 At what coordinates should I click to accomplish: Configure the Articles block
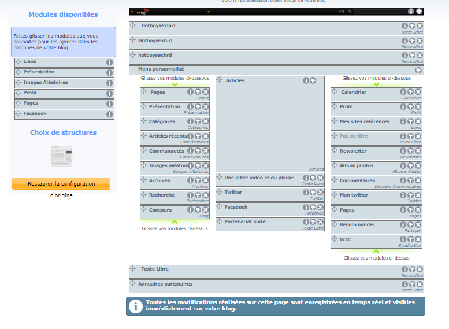coord(313,81)
